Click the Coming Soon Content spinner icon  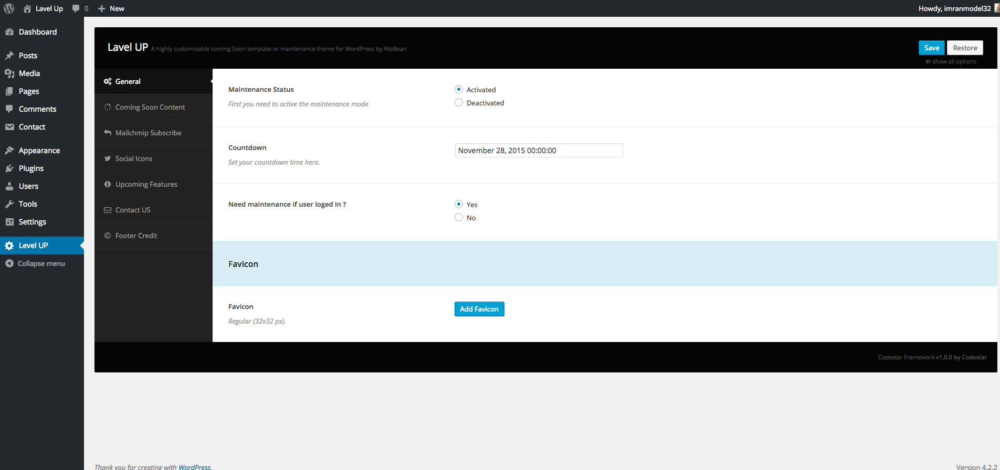[x=108, y=107]
